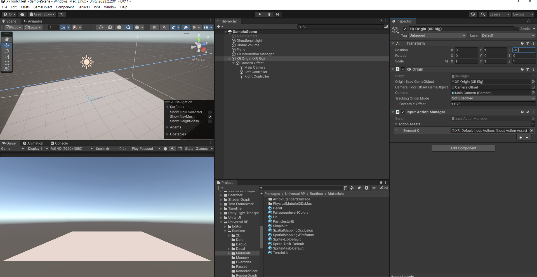Screen dimensions: 537x277
Task: Select the Rotate tool in the Scene view
Action: pyautogui.click(x=7, y=51)
